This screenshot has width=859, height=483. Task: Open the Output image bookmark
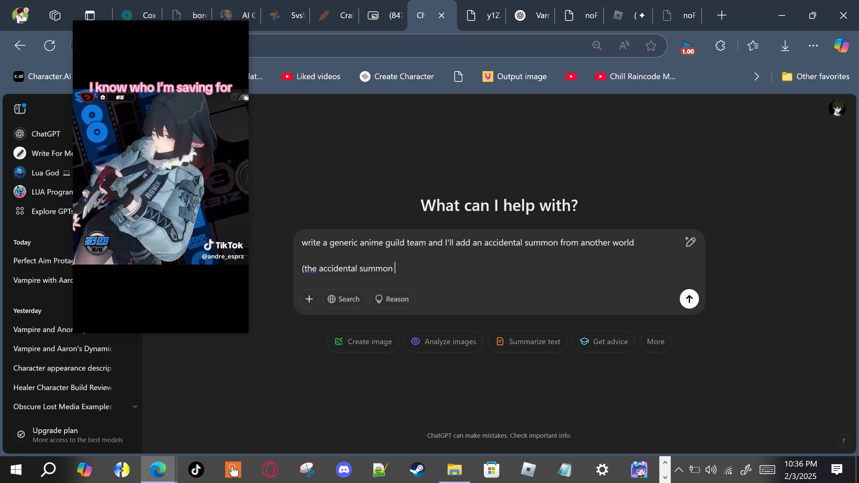tap(514, 76)
